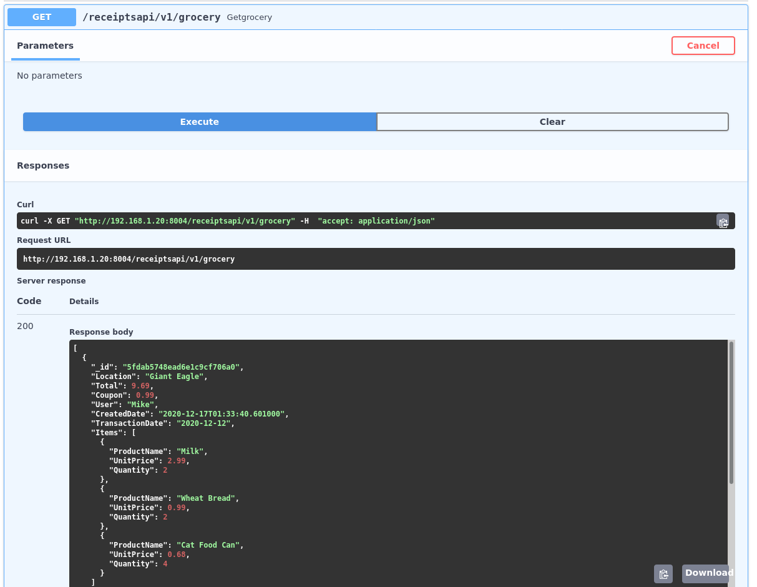Click the Request URL text box
Screen dimensions: 757x587
tap(376, 259)
